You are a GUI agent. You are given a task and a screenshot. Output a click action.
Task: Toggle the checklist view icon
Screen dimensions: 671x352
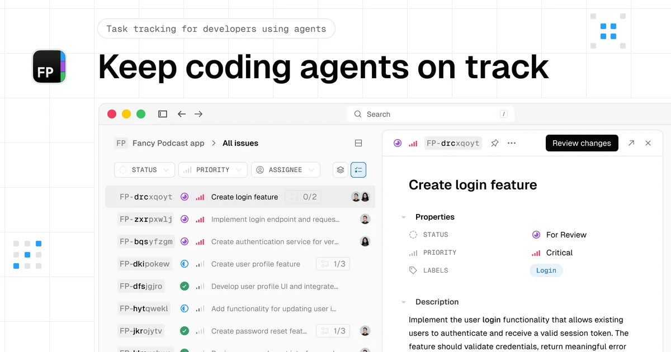click(358, 170)
